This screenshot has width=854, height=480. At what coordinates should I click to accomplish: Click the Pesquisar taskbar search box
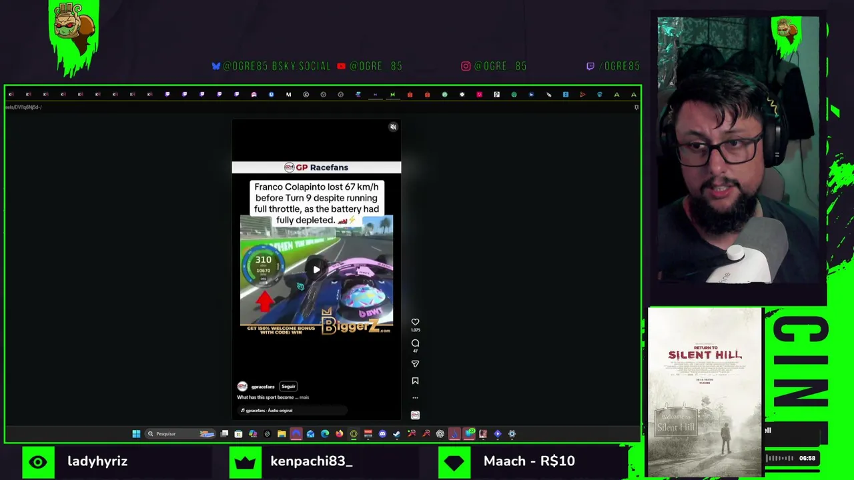pos(180,434)
